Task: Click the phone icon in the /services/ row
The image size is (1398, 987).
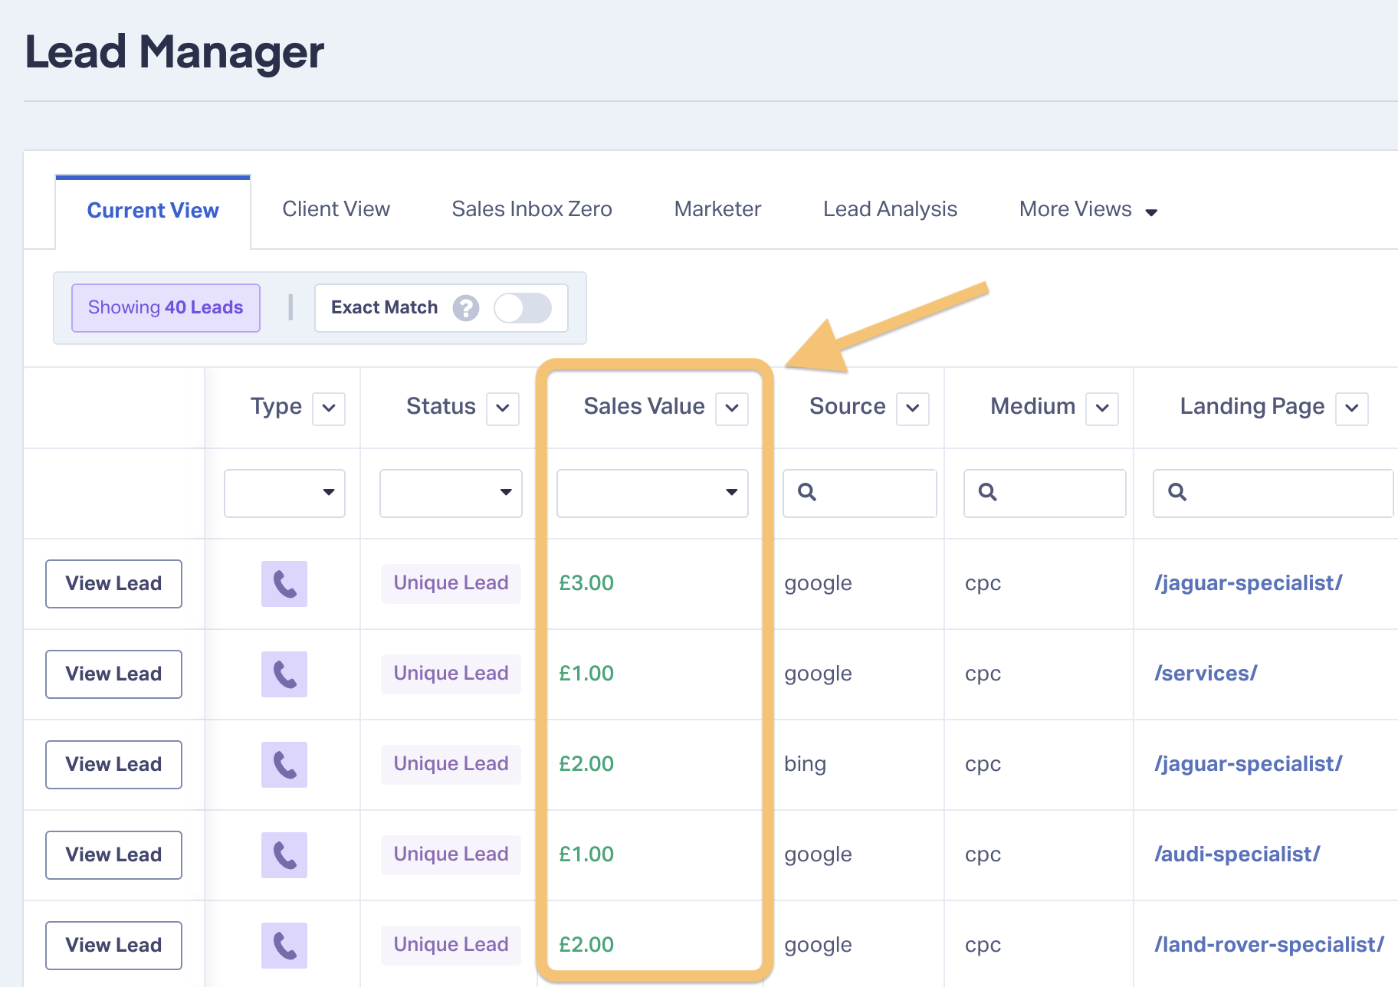Action: pyautogui.click(x=284, y=674)
